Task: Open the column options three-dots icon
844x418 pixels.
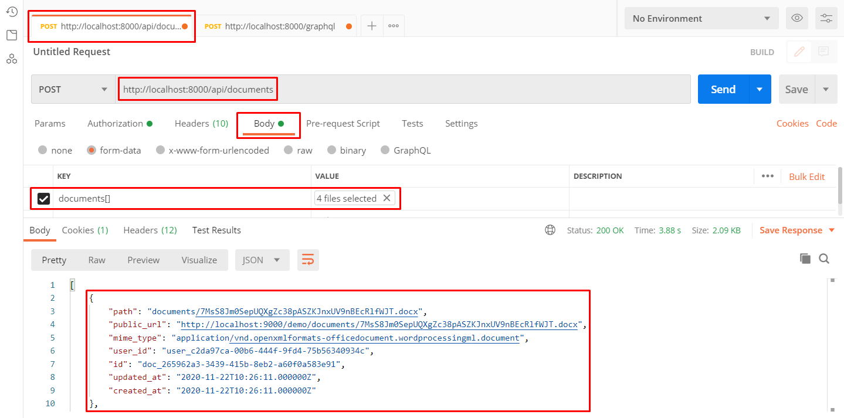Action: pos(767,176)
